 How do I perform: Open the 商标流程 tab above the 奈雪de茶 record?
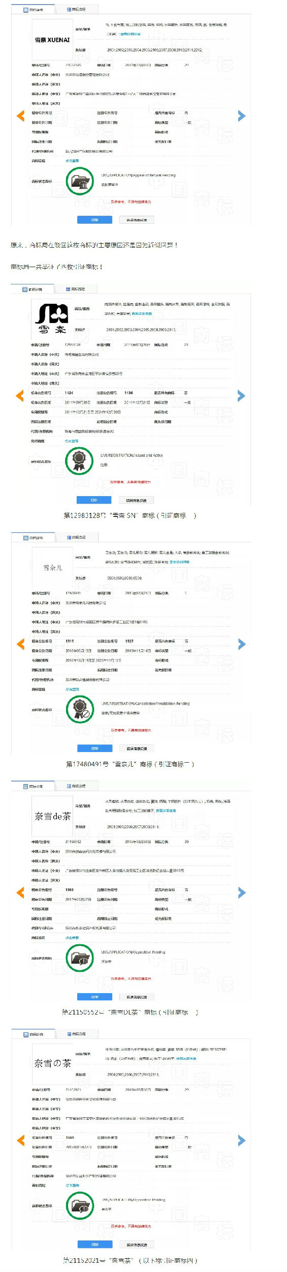pyautogui.click(x=76, y=786)
